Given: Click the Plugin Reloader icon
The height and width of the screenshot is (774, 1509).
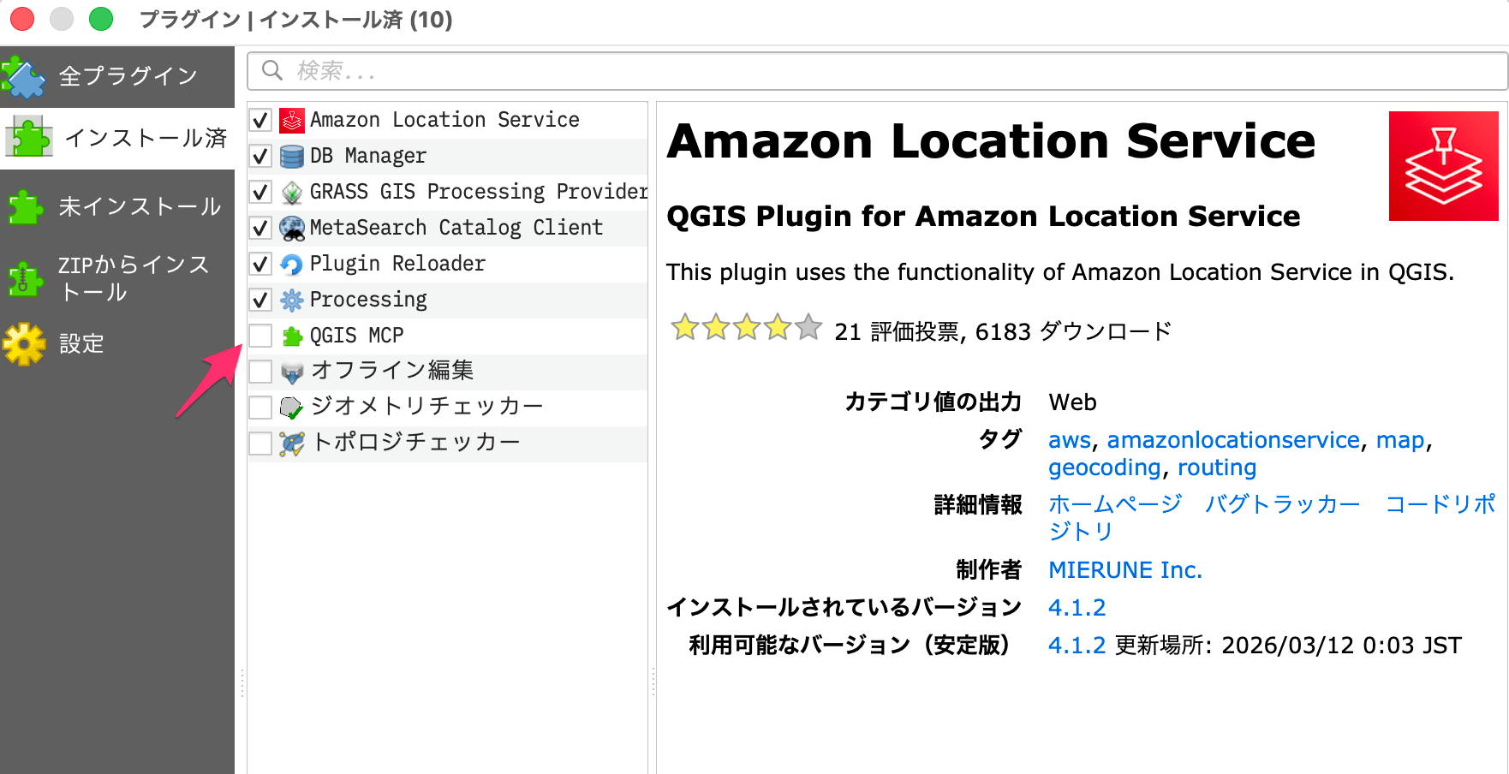Looking at the screenshot, I should [x=291, y=264].
